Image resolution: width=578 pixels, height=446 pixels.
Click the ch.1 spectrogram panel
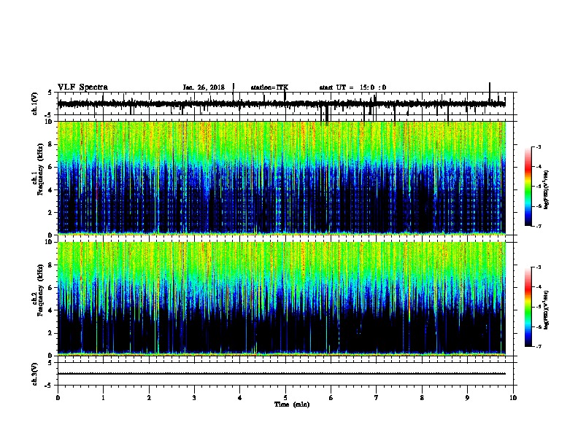pos(282,178)
